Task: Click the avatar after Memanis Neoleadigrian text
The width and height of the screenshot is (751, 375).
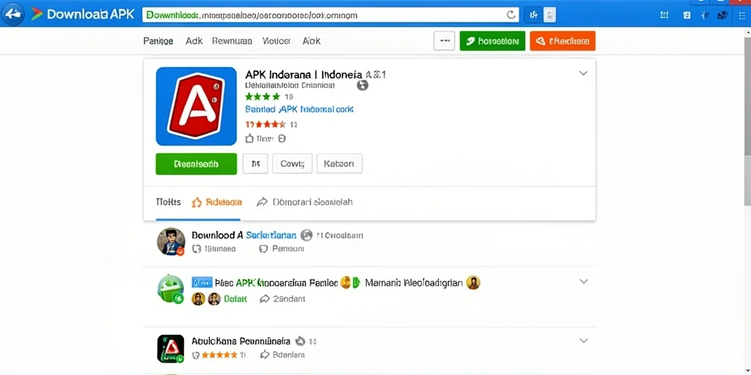Action: [x=473, y=283]
